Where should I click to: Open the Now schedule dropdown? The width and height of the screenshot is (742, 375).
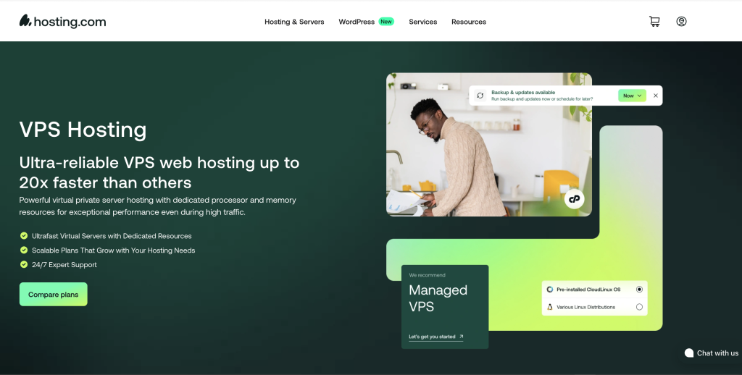click(x=632, y=96)
